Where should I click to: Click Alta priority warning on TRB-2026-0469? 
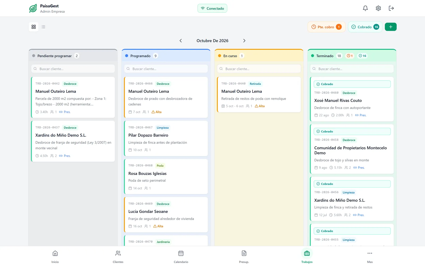158,226
